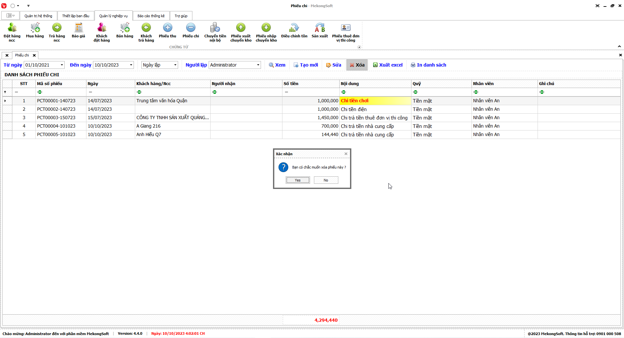Open the Khách trả hàng ribbon icon
The height and width of the screenshot is (338, 624).
146,32
